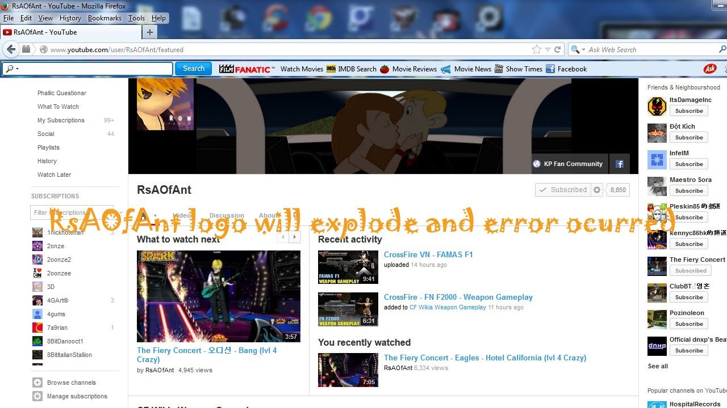This screenshot has width=727, height=408.
Task: Subscribe to ClubBT channel
Action: (690, 297)
